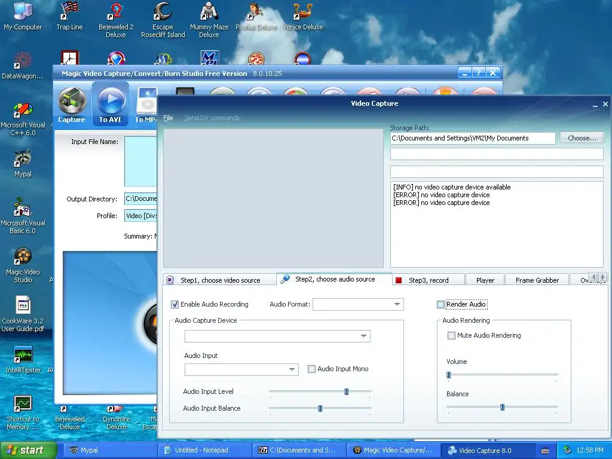The height and width of the screenshot is (459, 612).
Task: Click the Storage Path text field
Action: point(473,138)
